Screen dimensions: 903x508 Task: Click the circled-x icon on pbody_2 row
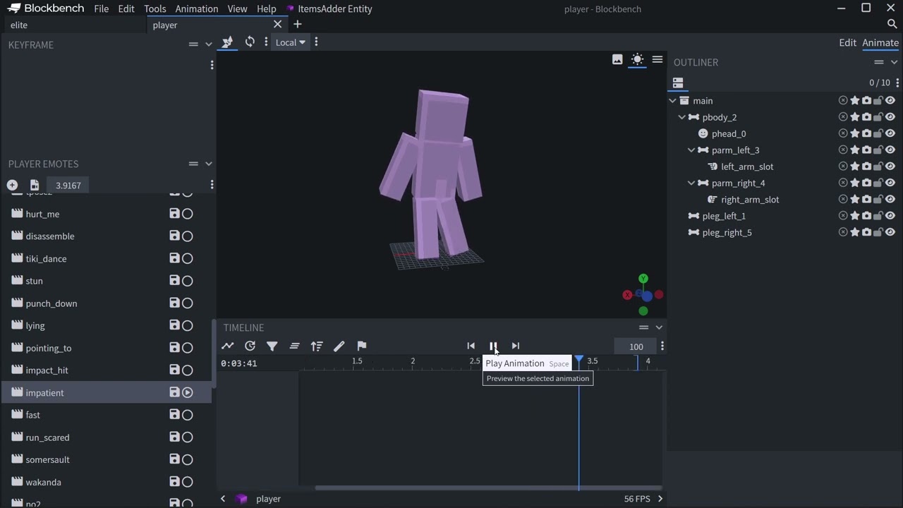pos(843,117)
